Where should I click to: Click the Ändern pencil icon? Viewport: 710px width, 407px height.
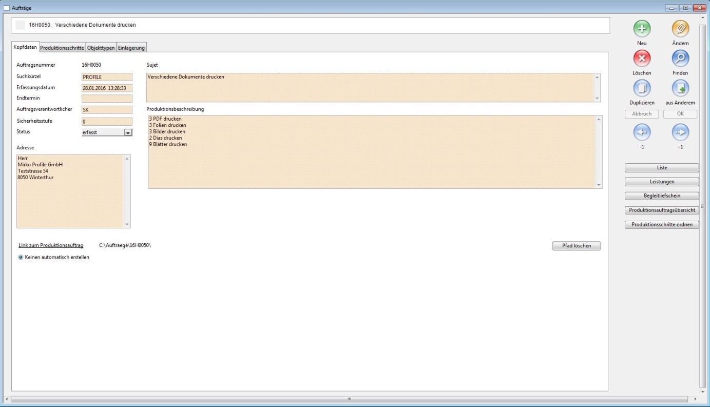(x=680, y=29)
